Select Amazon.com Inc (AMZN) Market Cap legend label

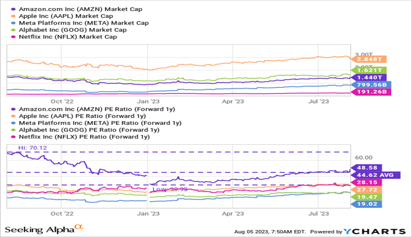tap(80, 9)
